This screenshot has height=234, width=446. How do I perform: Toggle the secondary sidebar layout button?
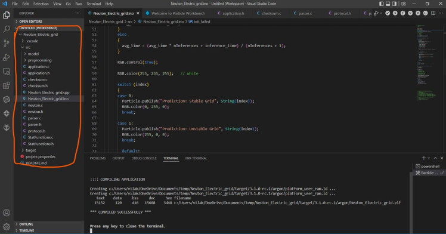(394, 4)
